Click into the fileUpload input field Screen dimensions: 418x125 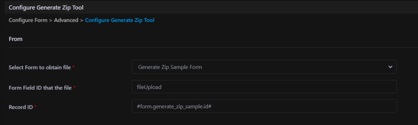point(264,87)
